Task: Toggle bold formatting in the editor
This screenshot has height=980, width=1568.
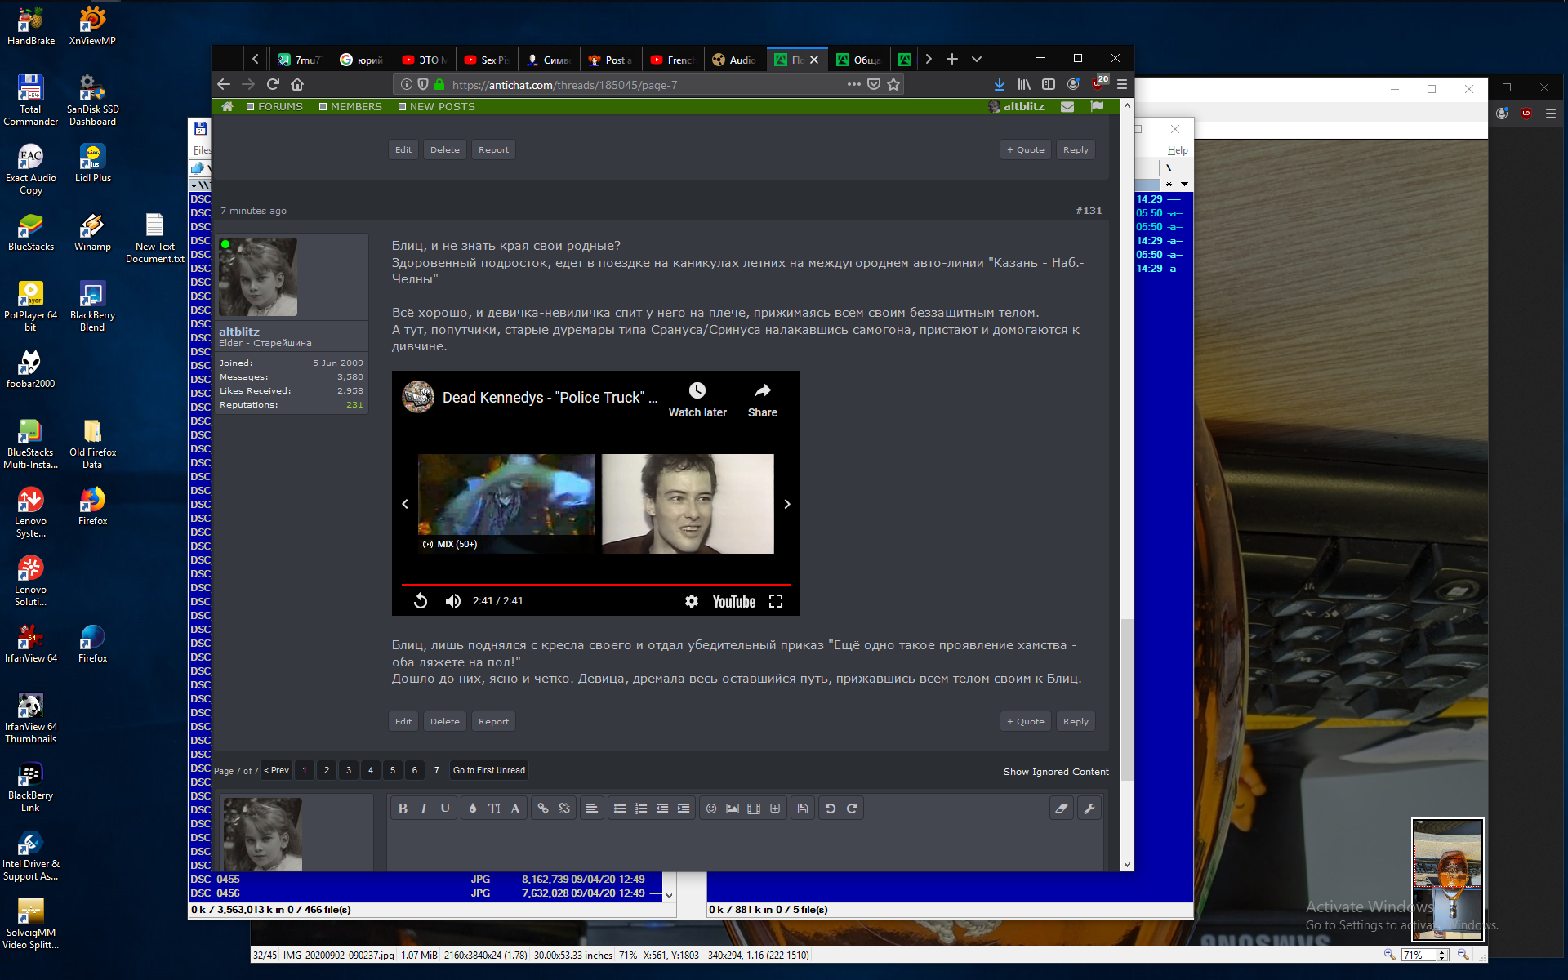Action: (x=403, y=808)
